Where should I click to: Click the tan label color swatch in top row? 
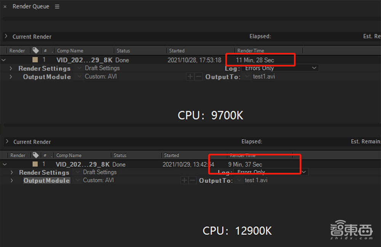[35, 60]
